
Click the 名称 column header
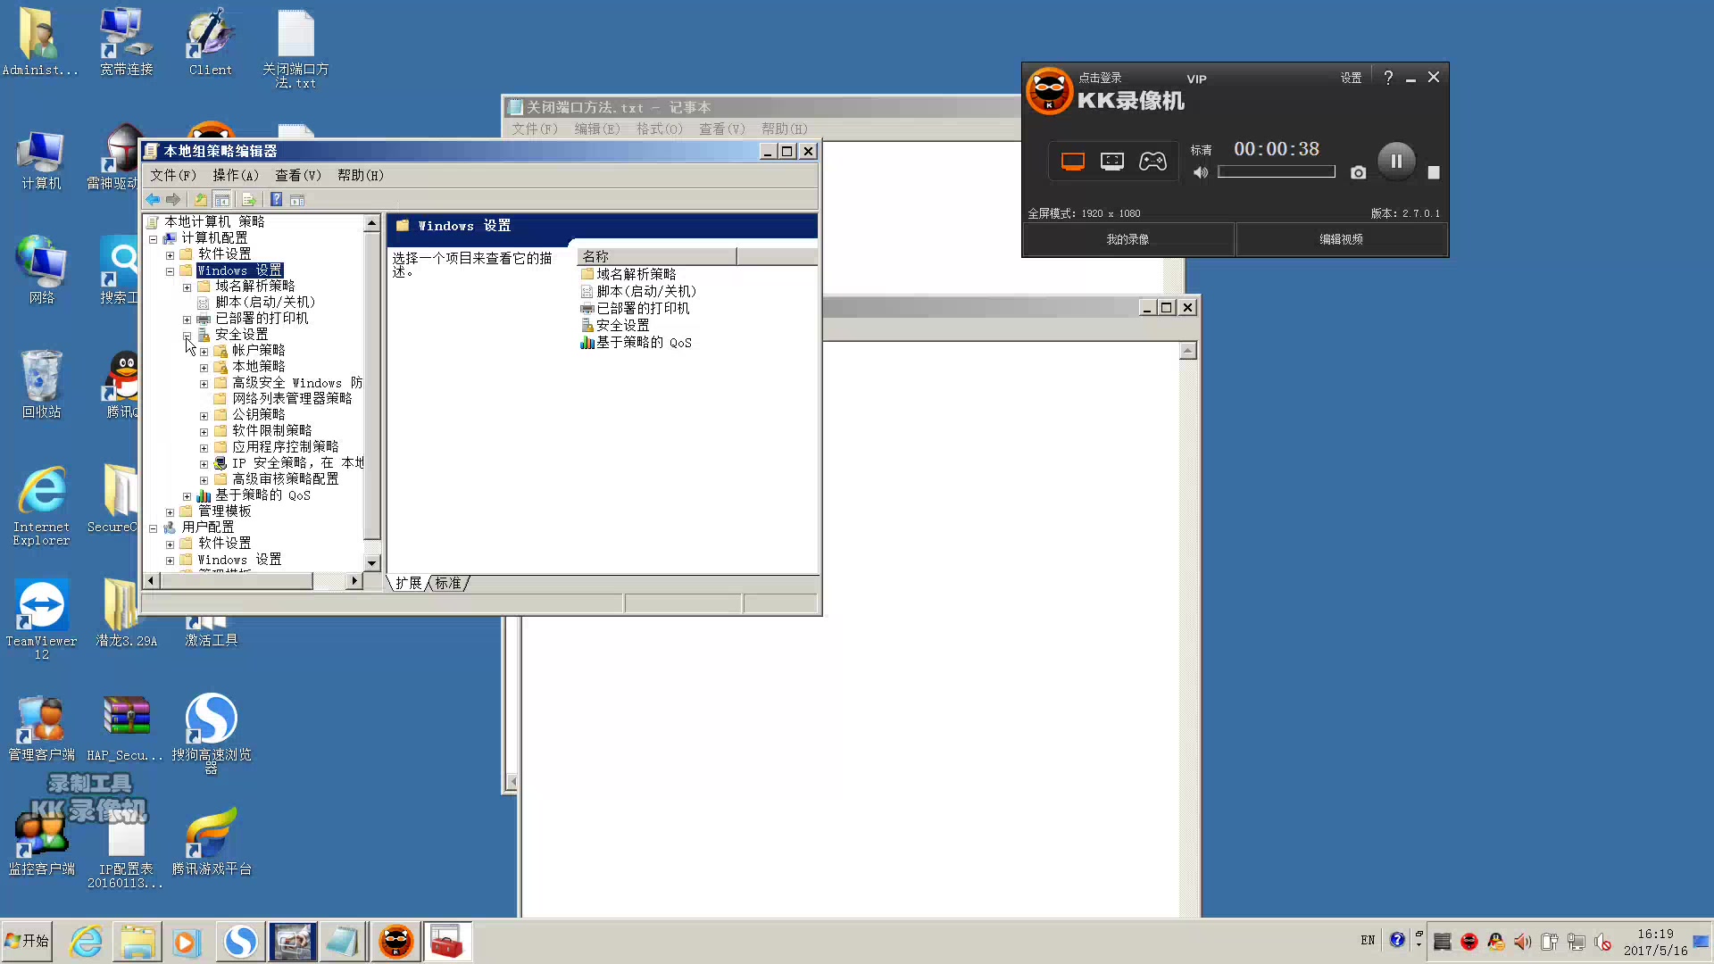(x=657, y=257)
